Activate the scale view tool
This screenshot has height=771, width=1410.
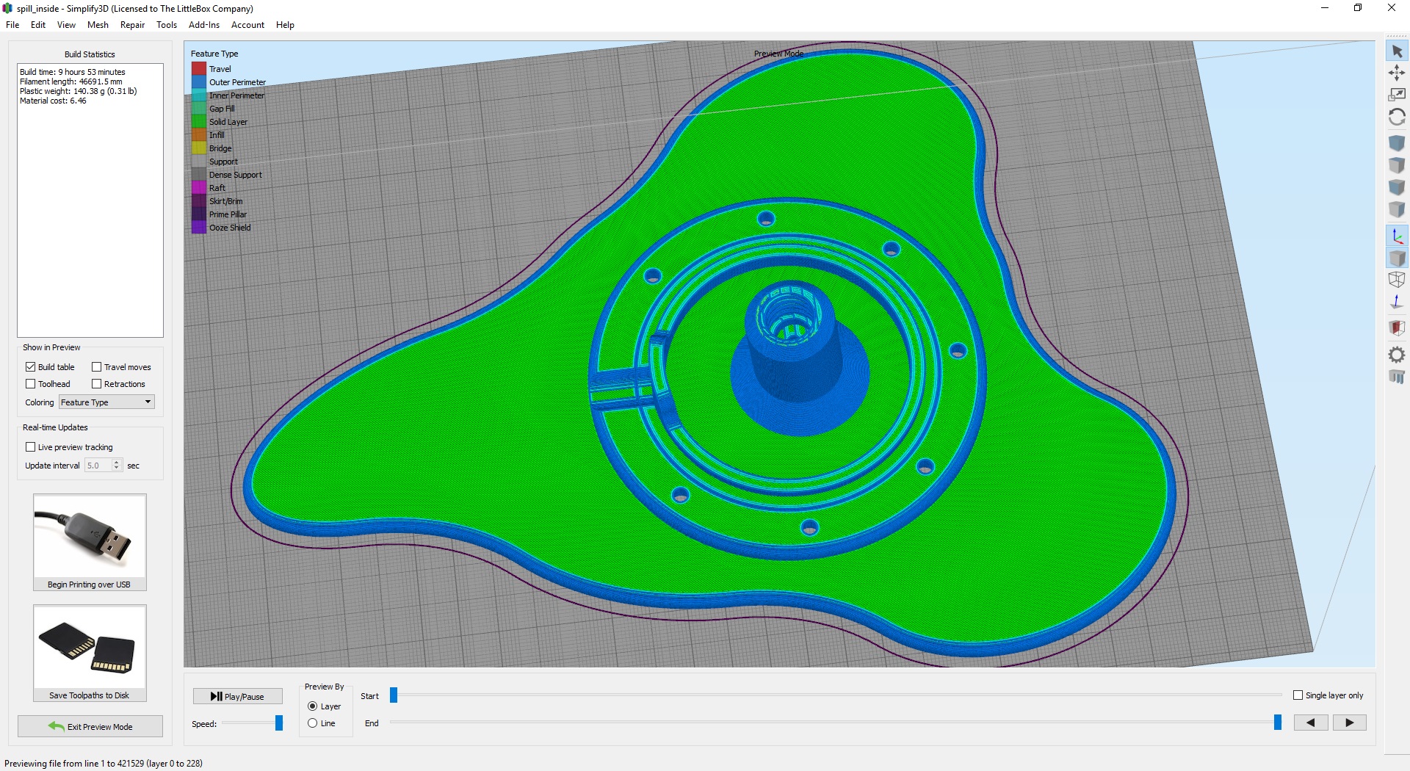pyautogui.click(x=1397, y=95)
